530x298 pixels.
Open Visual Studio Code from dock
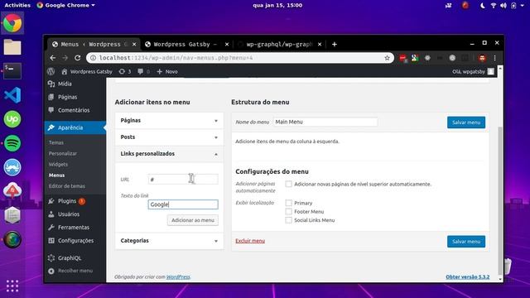(x=12, y=95)
